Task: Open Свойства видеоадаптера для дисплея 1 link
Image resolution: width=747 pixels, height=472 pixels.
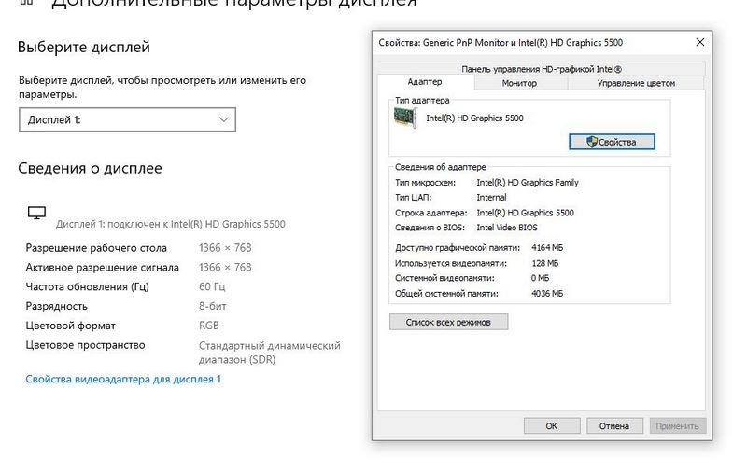Action: click(x=123, y=380)
